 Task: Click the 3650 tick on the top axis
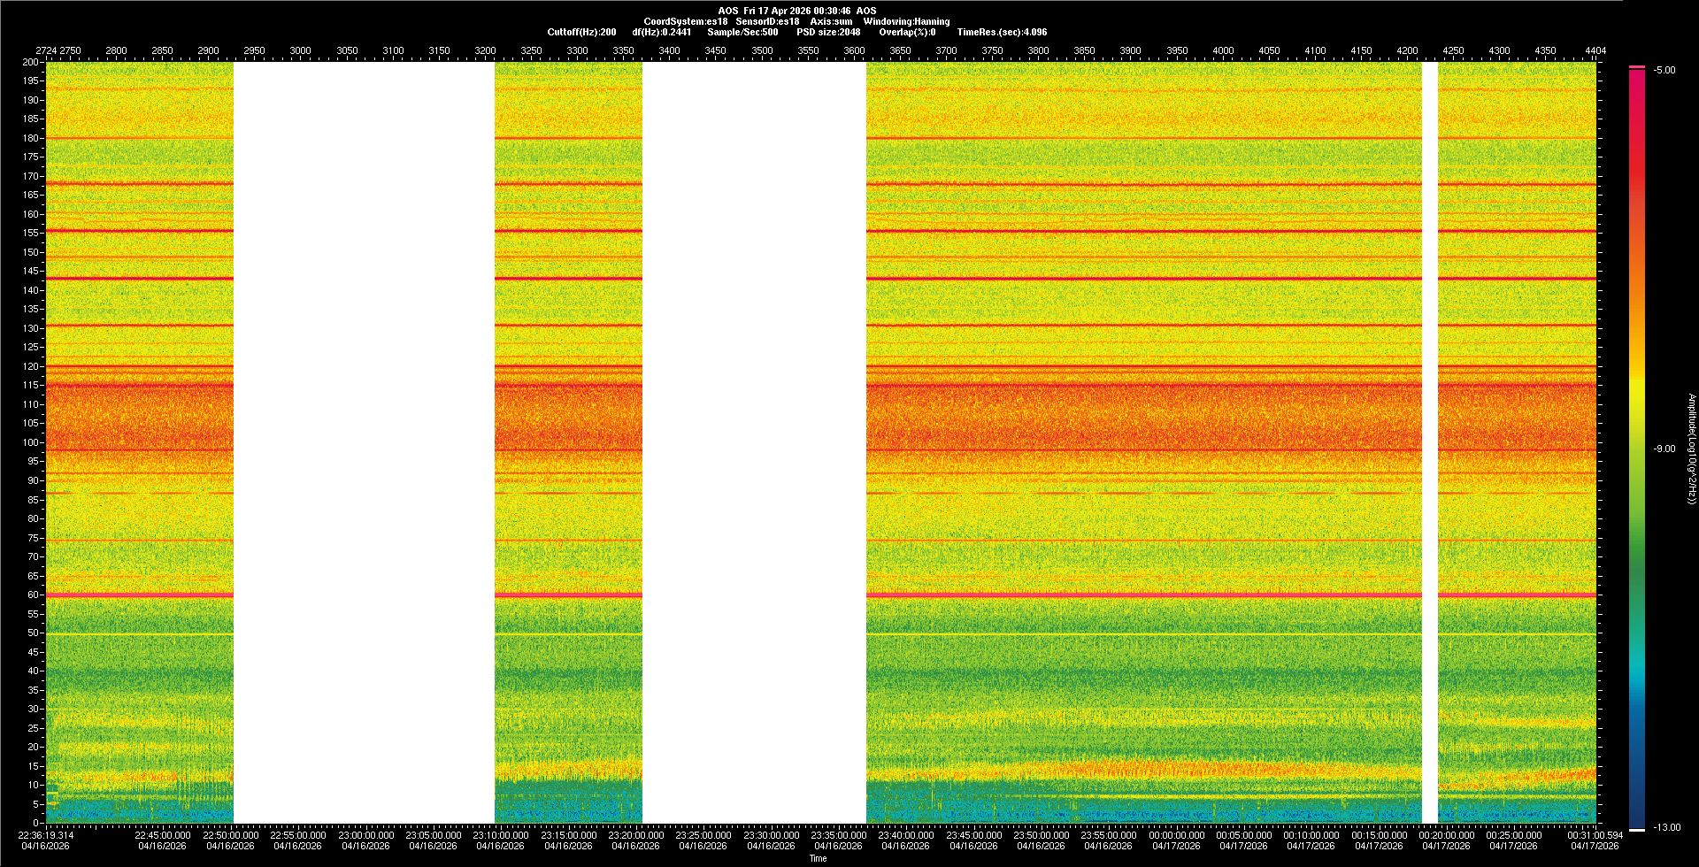(900, 50)
